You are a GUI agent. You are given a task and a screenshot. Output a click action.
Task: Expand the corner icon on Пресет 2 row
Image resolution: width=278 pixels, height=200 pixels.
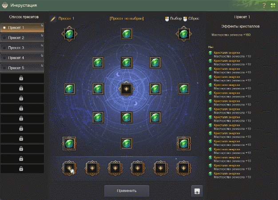(42, 36)
